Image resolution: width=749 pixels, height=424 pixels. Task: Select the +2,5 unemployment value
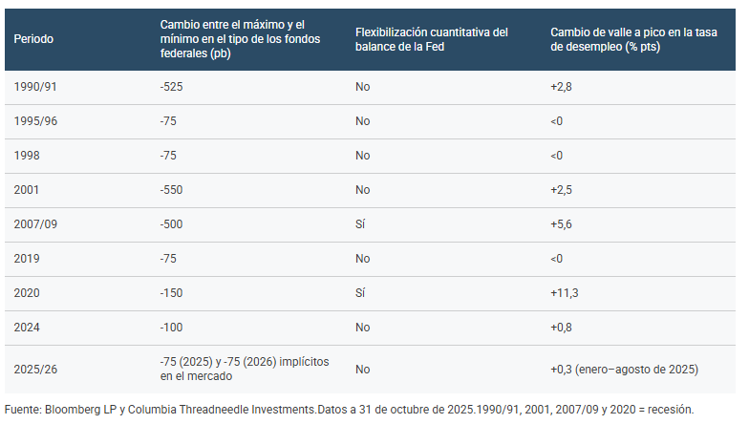point(561,190)
